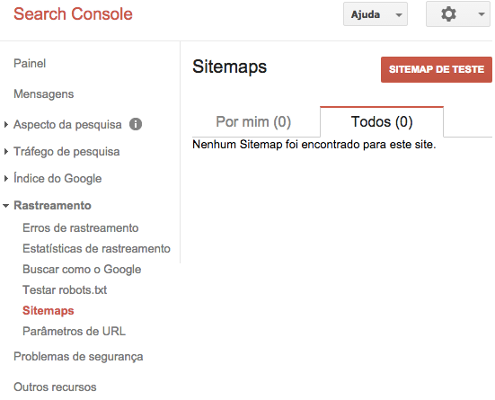
Task: Open Testar robots.txt
Action: pyautogui.click(x=65, y=290)
